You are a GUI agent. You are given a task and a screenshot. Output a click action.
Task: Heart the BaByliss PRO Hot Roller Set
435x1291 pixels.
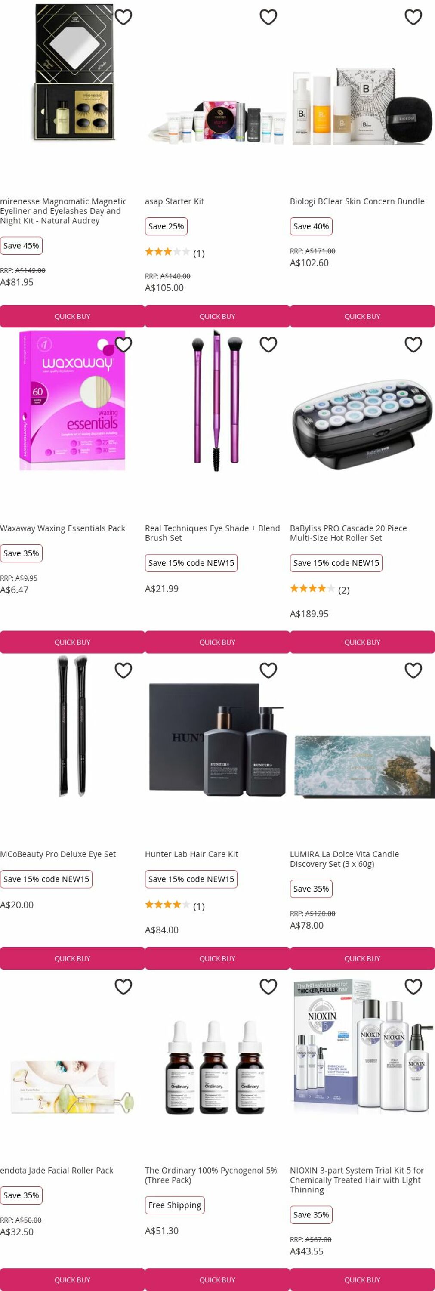pyautogui.click(x=413, y=344)
